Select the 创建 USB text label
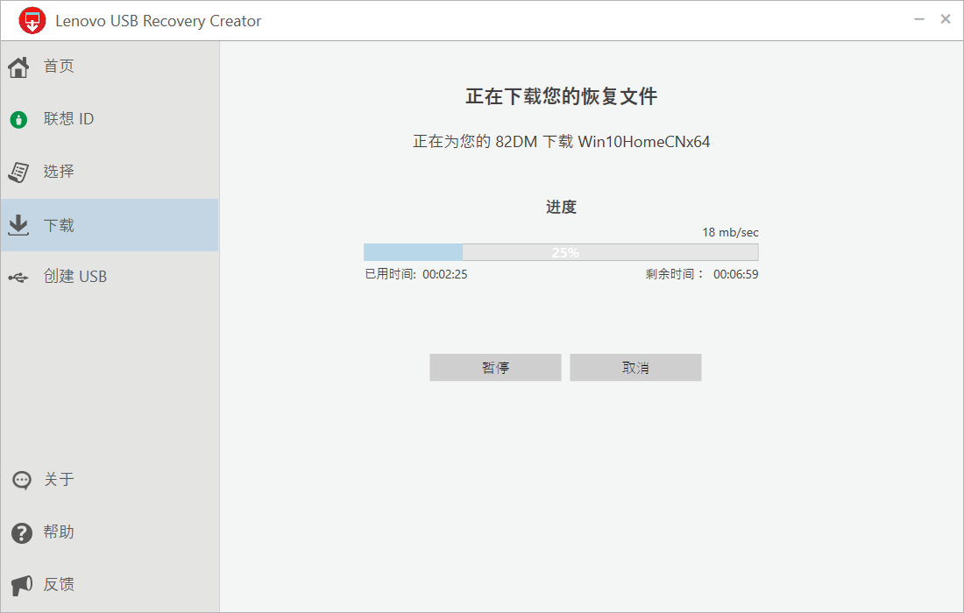The height and width of the screenshot is (613, 964). [75, 277]
